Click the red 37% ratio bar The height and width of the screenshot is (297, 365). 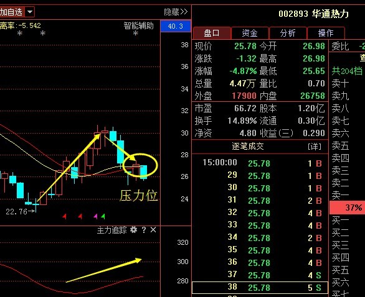tap(347, 208)
